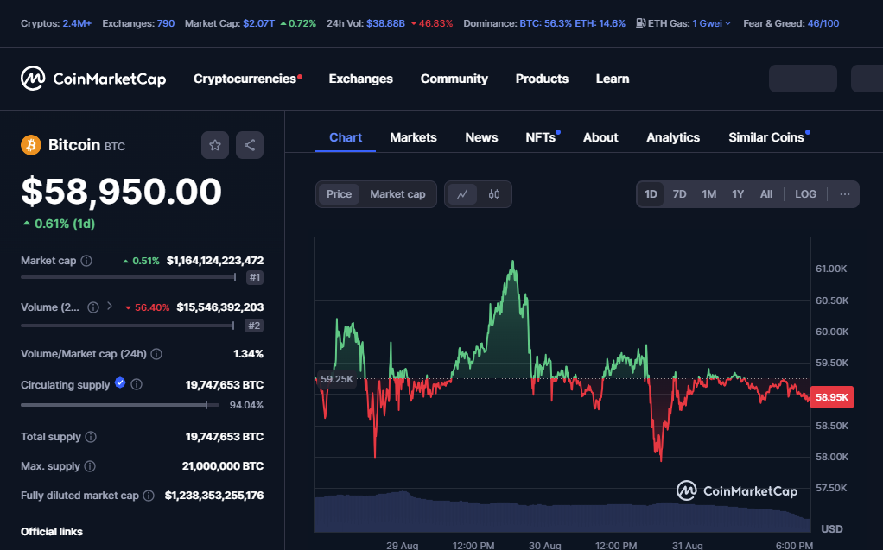Image resolution: width=883 pixels, height=550 pixels.
Task: Add Bitcoin to watchlist with star icon
Action: (x=215, y=145)
